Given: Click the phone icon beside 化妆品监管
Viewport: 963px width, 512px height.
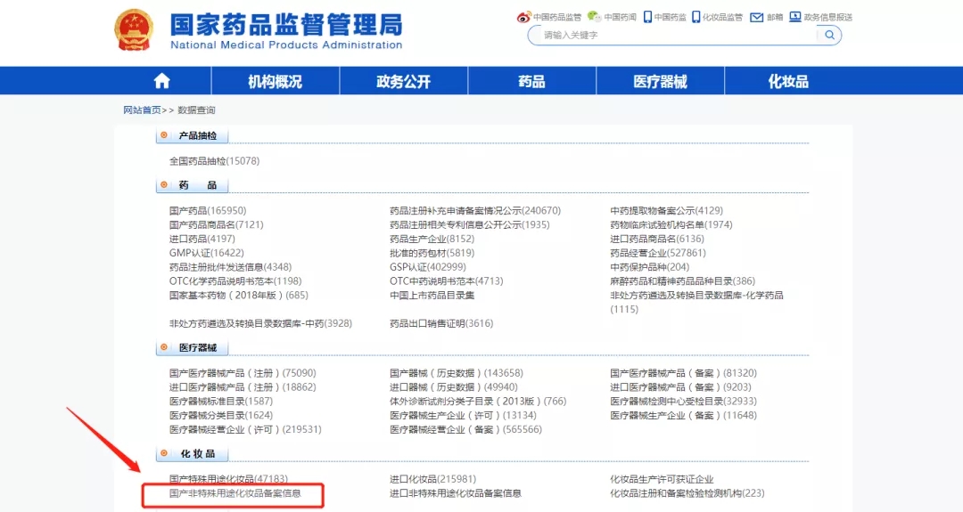Looking at the screenshot, I should (695, 17).
